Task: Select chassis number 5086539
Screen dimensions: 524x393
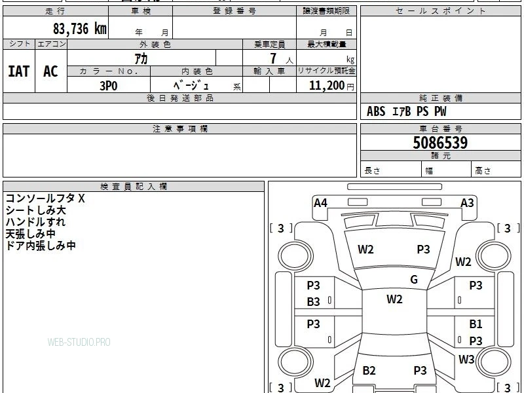Action: tap(440, 143)
